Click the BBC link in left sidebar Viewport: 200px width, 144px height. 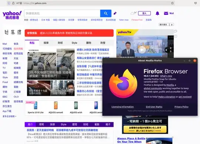[5, 97]
